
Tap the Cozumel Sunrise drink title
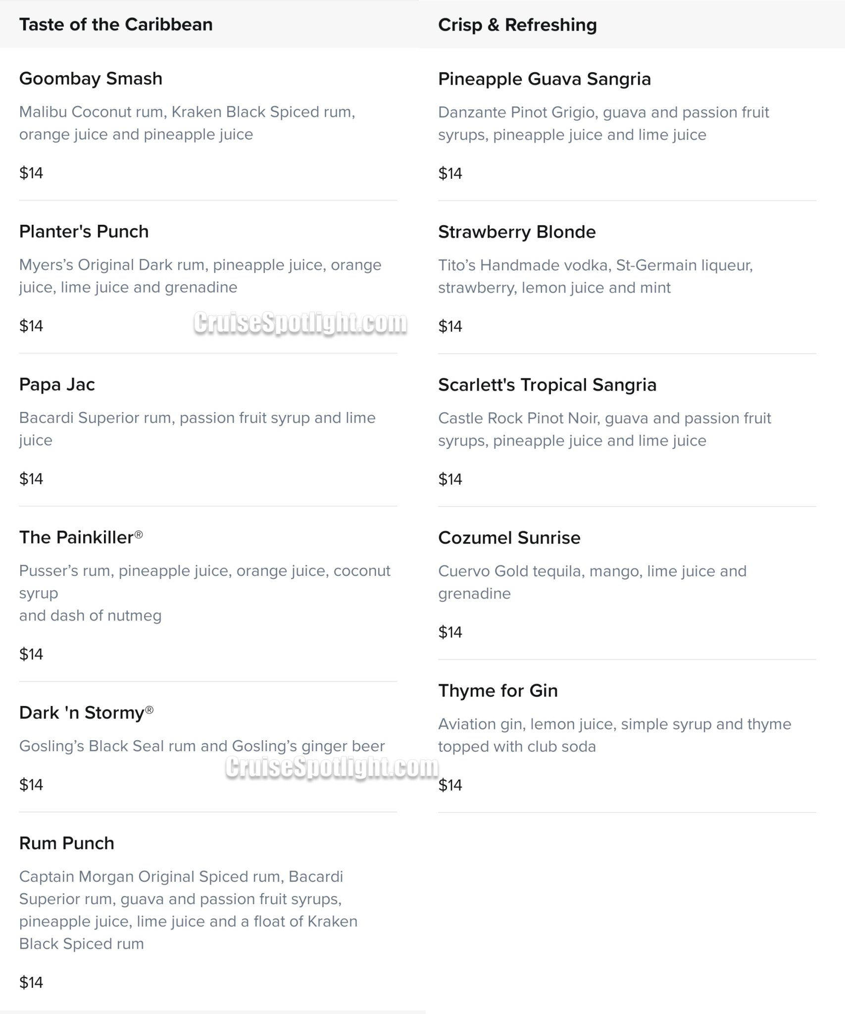coord(509,538)
